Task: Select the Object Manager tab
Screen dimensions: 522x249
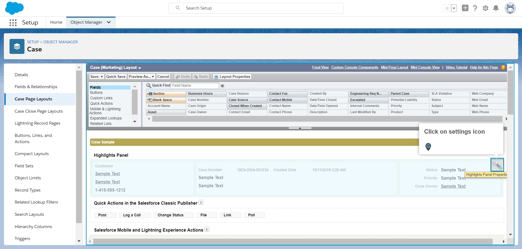Action: coord(86,22)
